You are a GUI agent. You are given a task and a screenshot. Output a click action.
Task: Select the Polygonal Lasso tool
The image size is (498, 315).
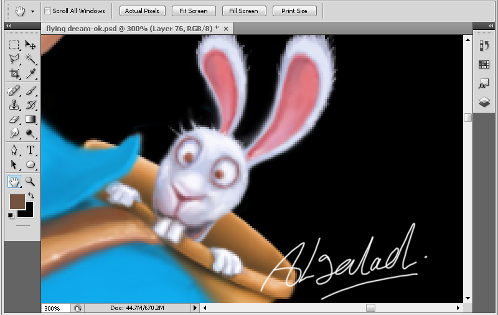[x=14, y=59]
